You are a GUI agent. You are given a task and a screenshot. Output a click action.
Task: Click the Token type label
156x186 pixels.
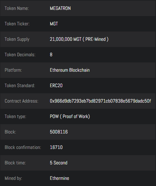pos(15,116)
